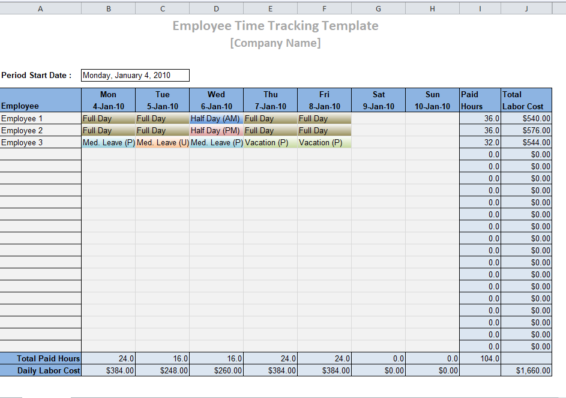Click the Employee Time Tracking Template title
The width and height of the screenshot is (566, 398).
[275, 26]
